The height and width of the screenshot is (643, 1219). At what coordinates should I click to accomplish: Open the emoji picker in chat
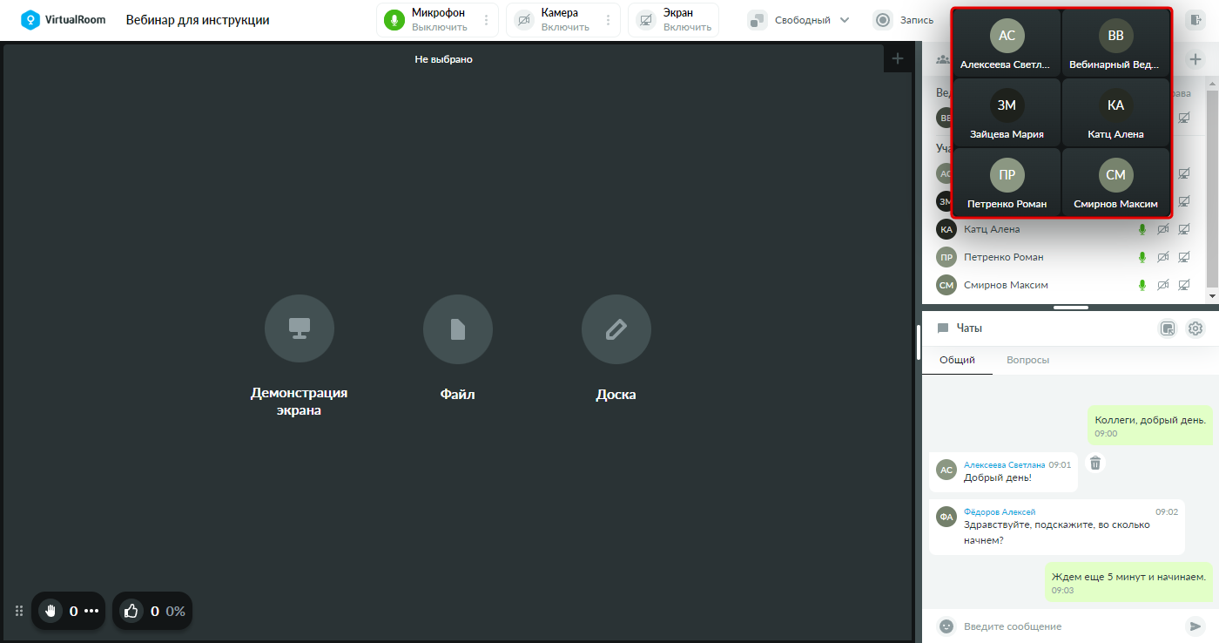coord(946,626)
